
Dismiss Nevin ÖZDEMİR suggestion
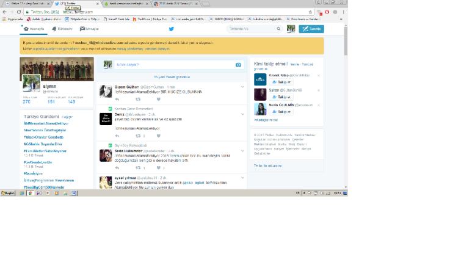319,106
